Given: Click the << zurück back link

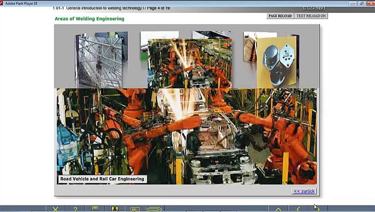Looking at the screenshot, I should [304, 191].
